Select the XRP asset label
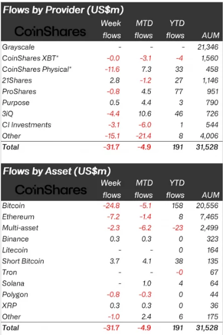 pos(9,305)
